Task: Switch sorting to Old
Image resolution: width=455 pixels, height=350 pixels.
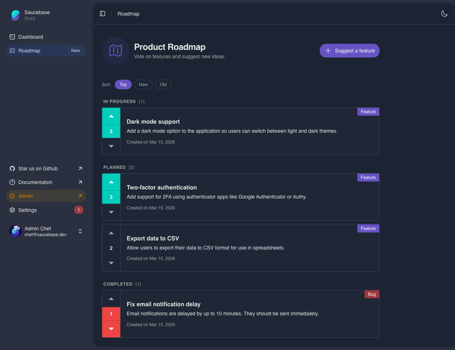Action: [x=163, y=84]
